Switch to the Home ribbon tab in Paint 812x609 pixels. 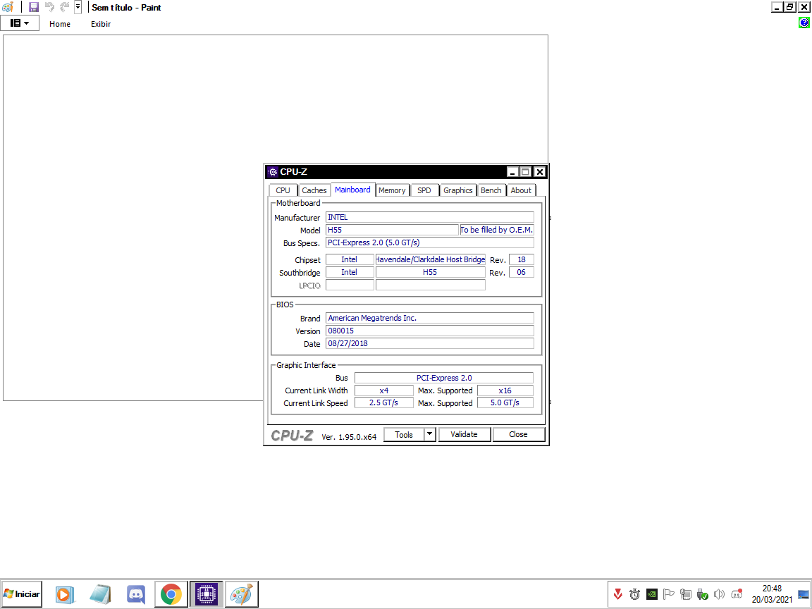60,24
